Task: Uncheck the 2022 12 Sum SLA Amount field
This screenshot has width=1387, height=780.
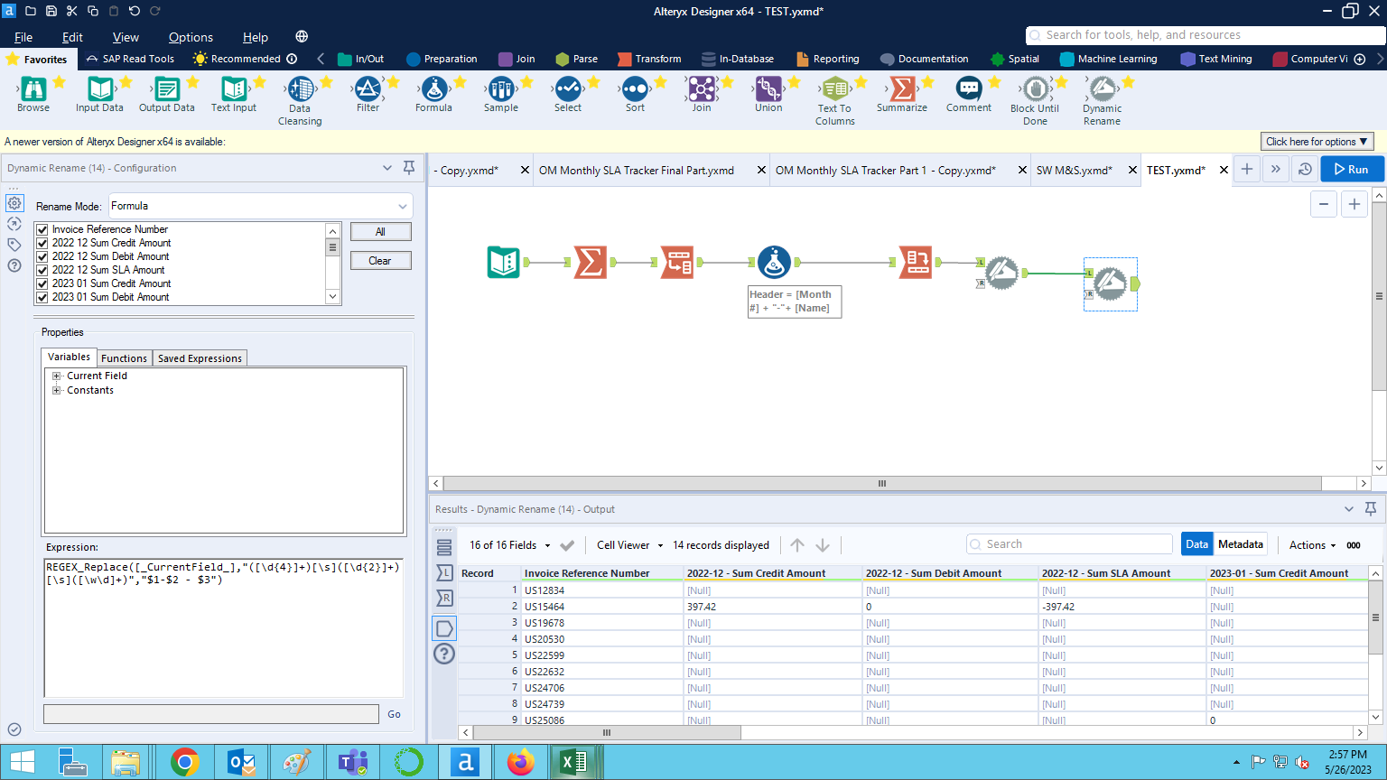Action: point(42,269)
